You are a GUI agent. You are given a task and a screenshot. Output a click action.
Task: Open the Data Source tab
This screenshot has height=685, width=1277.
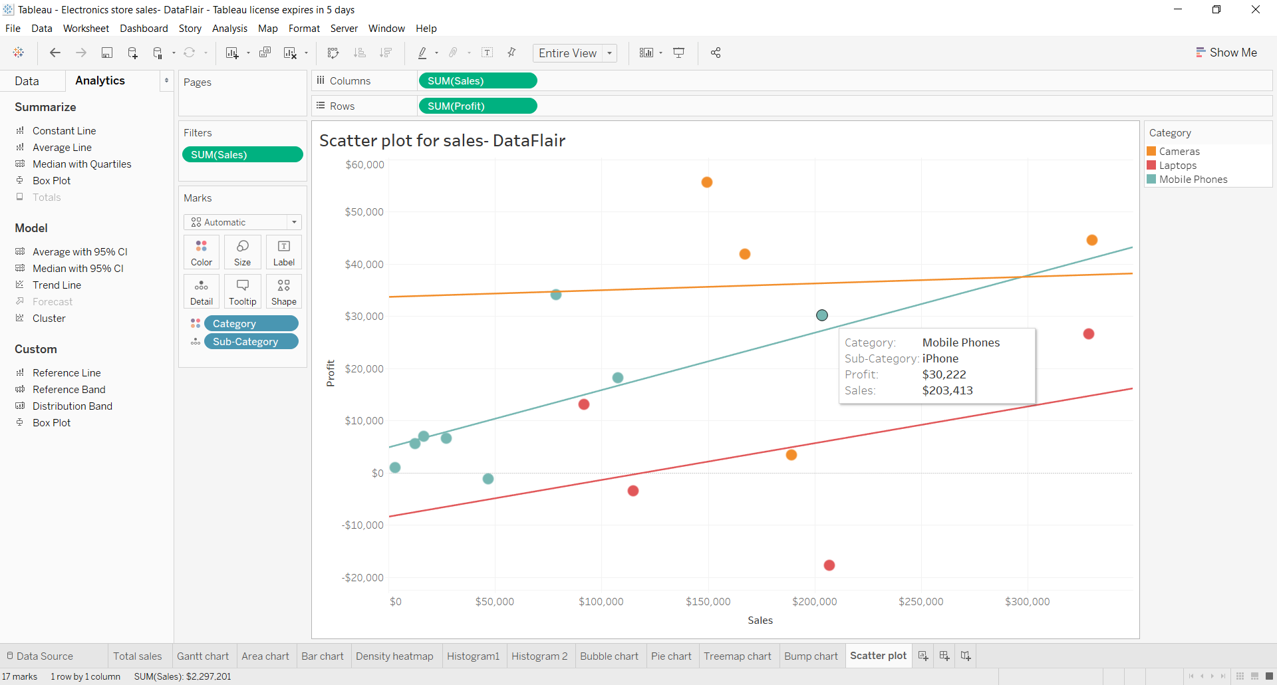(x=40, y=656)
